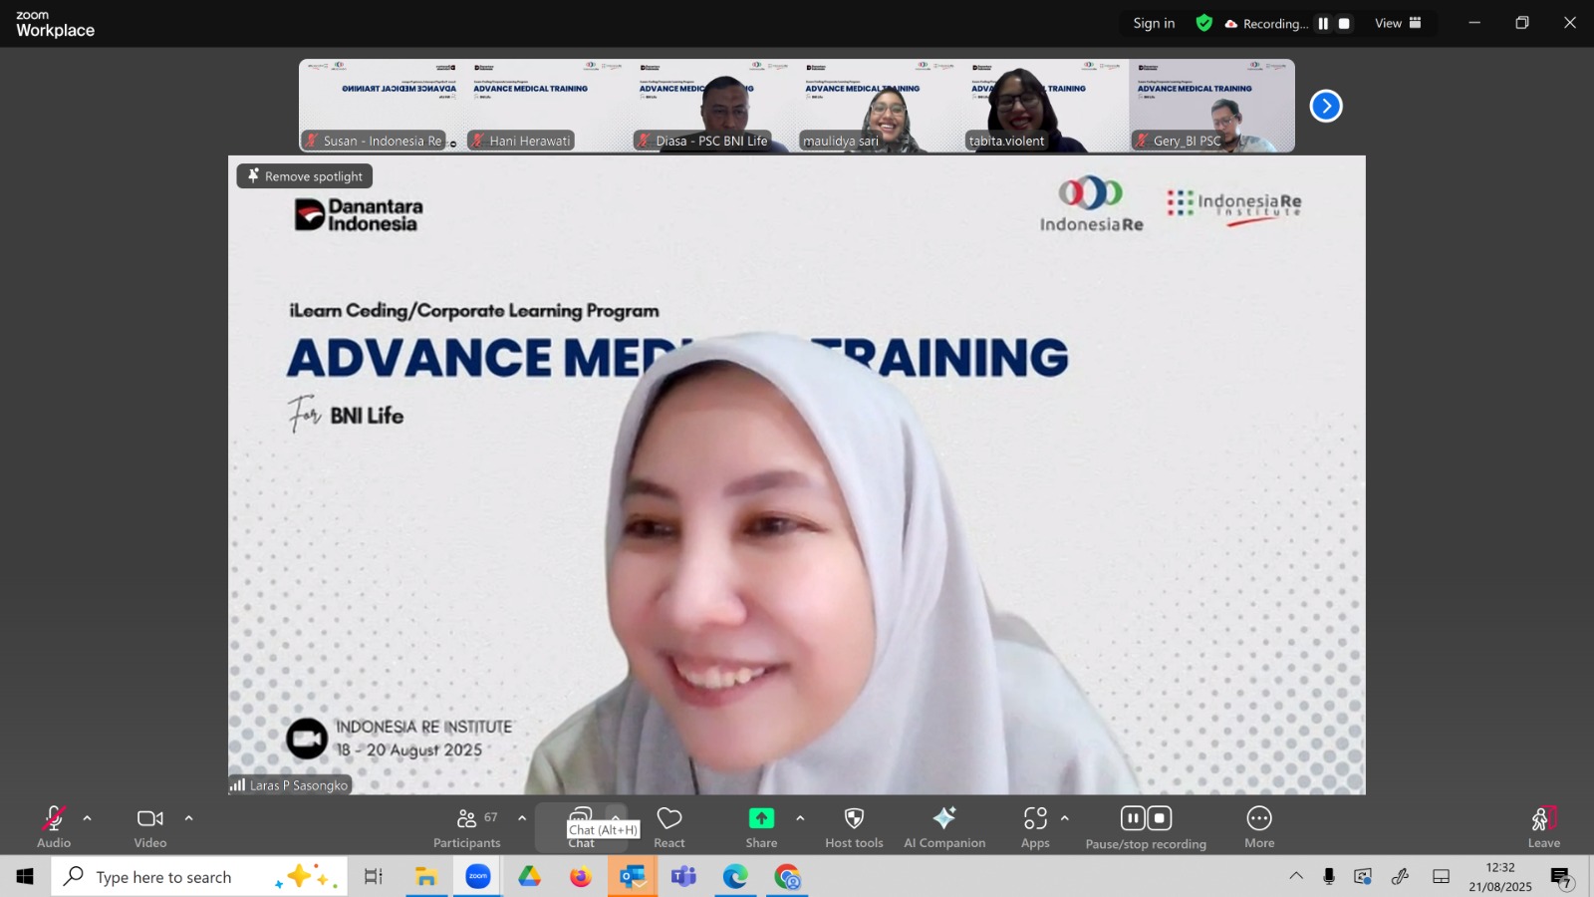The height and width of the screenshot is (897, 1594).
Task: Pause the recording in the top bar
Action: (1323, 24)
